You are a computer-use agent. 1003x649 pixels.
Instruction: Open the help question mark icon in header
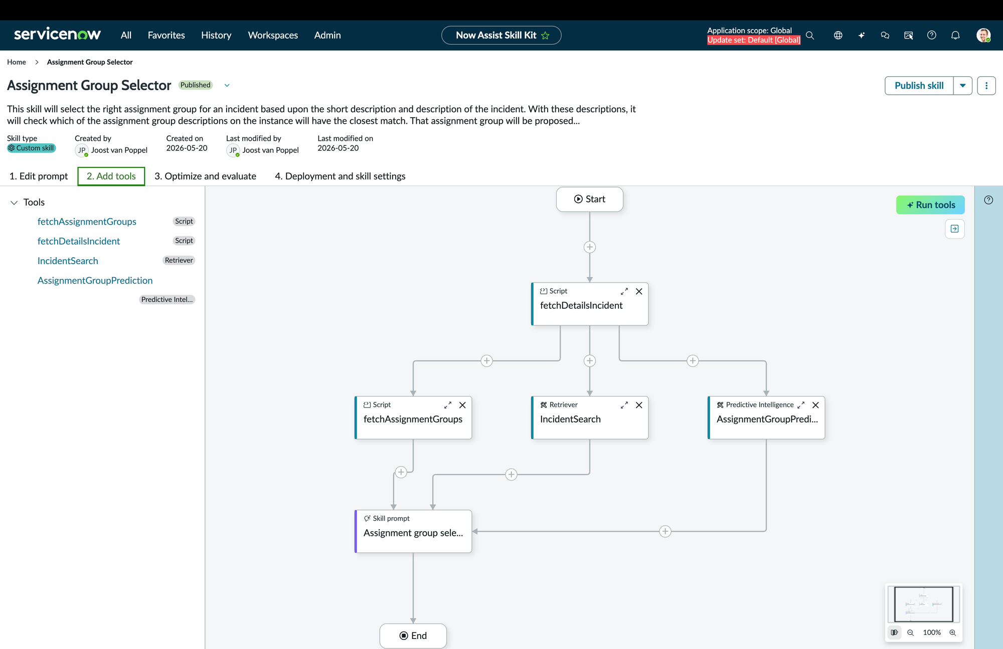tap(932, 35)
